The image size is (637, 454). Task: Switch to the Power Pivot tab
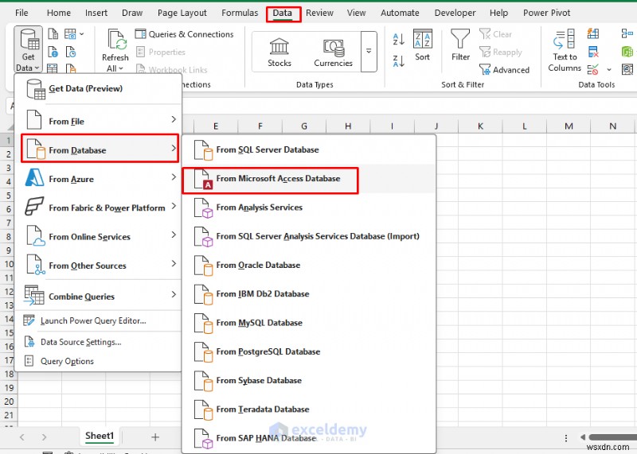click(546, 13)
